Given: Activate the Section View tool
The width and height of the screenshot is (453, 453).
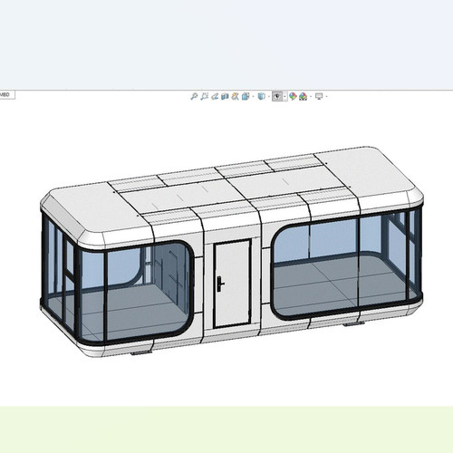Looking at the screenshot, I should coord(225,97).
